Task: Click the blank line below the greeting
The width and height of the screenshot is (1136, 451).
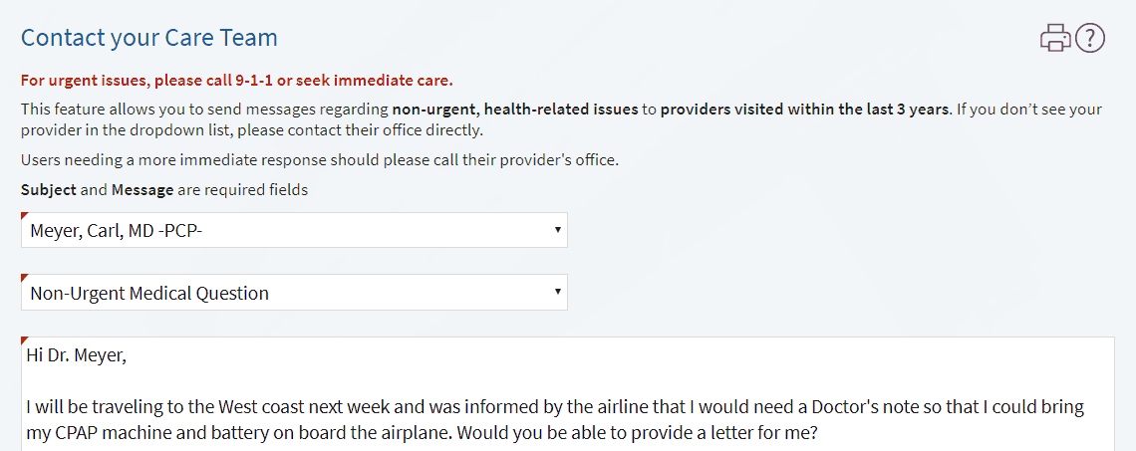Action: [x=567, y=381]
